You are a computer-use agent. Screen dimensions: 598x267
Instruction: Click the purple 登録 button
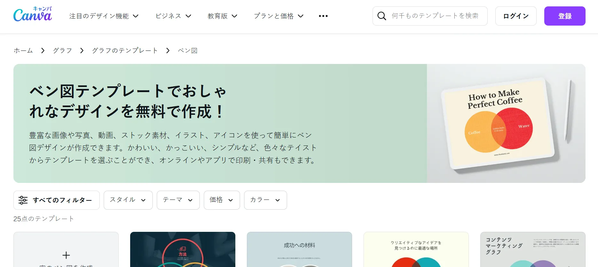tap(565, 16)
